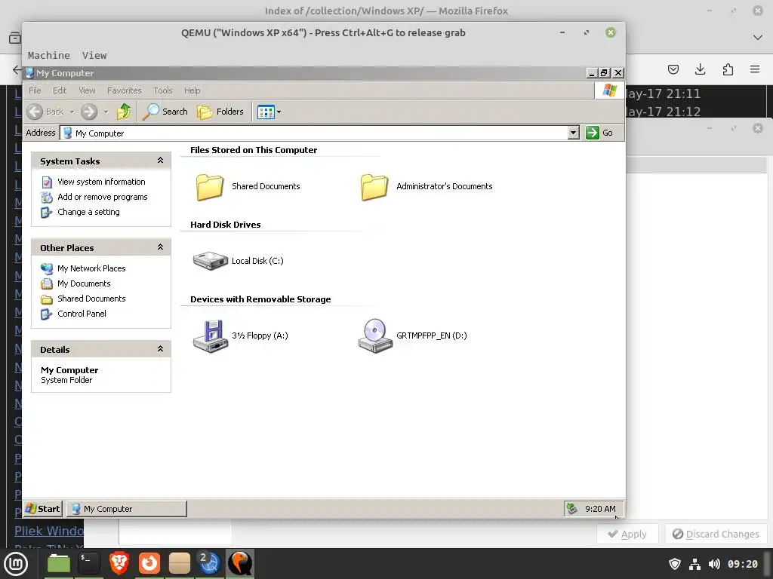Click the Pliek Windo link in Firefox
This screenshot has width=773, height=579.
click(49, 531)
